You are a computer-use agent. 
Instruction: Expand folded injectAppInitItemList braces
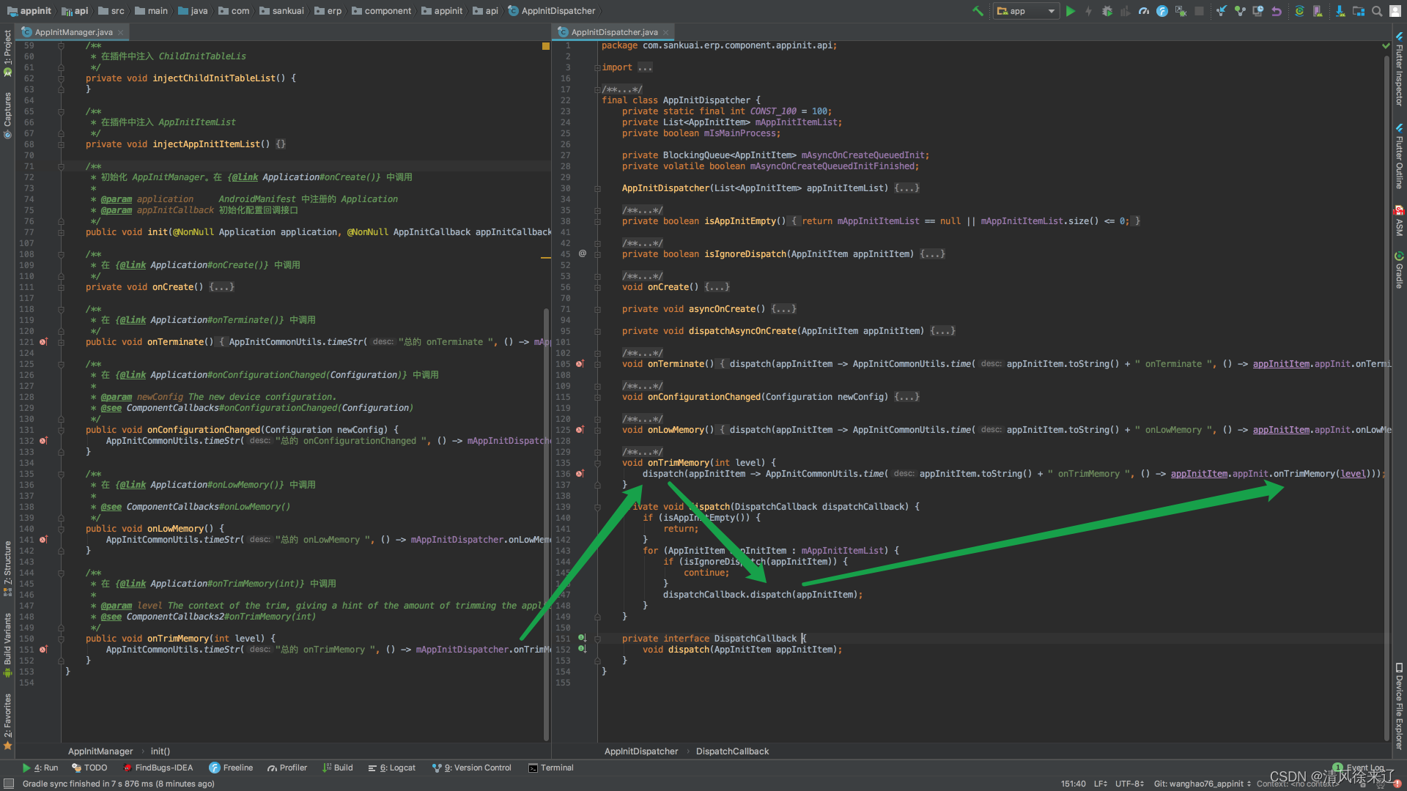point(281,144)
